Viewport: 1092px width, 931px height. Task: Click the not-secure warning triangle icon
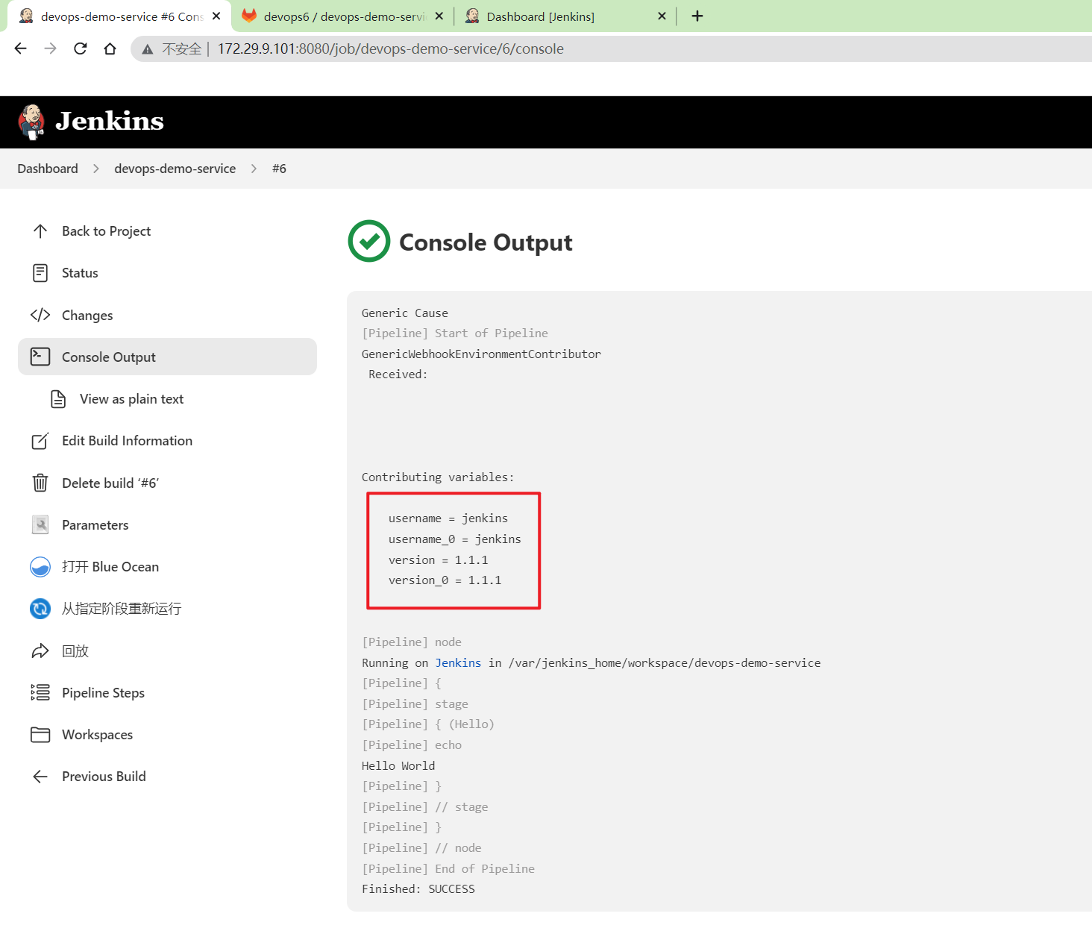tap(148, 49)
